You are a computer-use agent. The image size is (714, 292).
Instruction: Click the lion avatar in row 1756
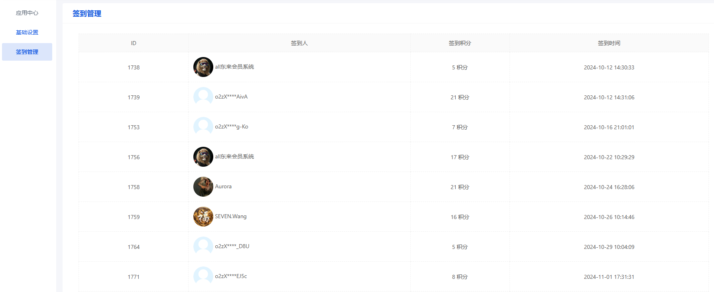pos(203,157)
